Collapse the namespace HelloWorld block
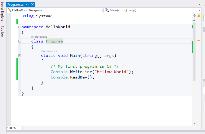This screenshot has width=205, height=134. click(x=19, y=27)
